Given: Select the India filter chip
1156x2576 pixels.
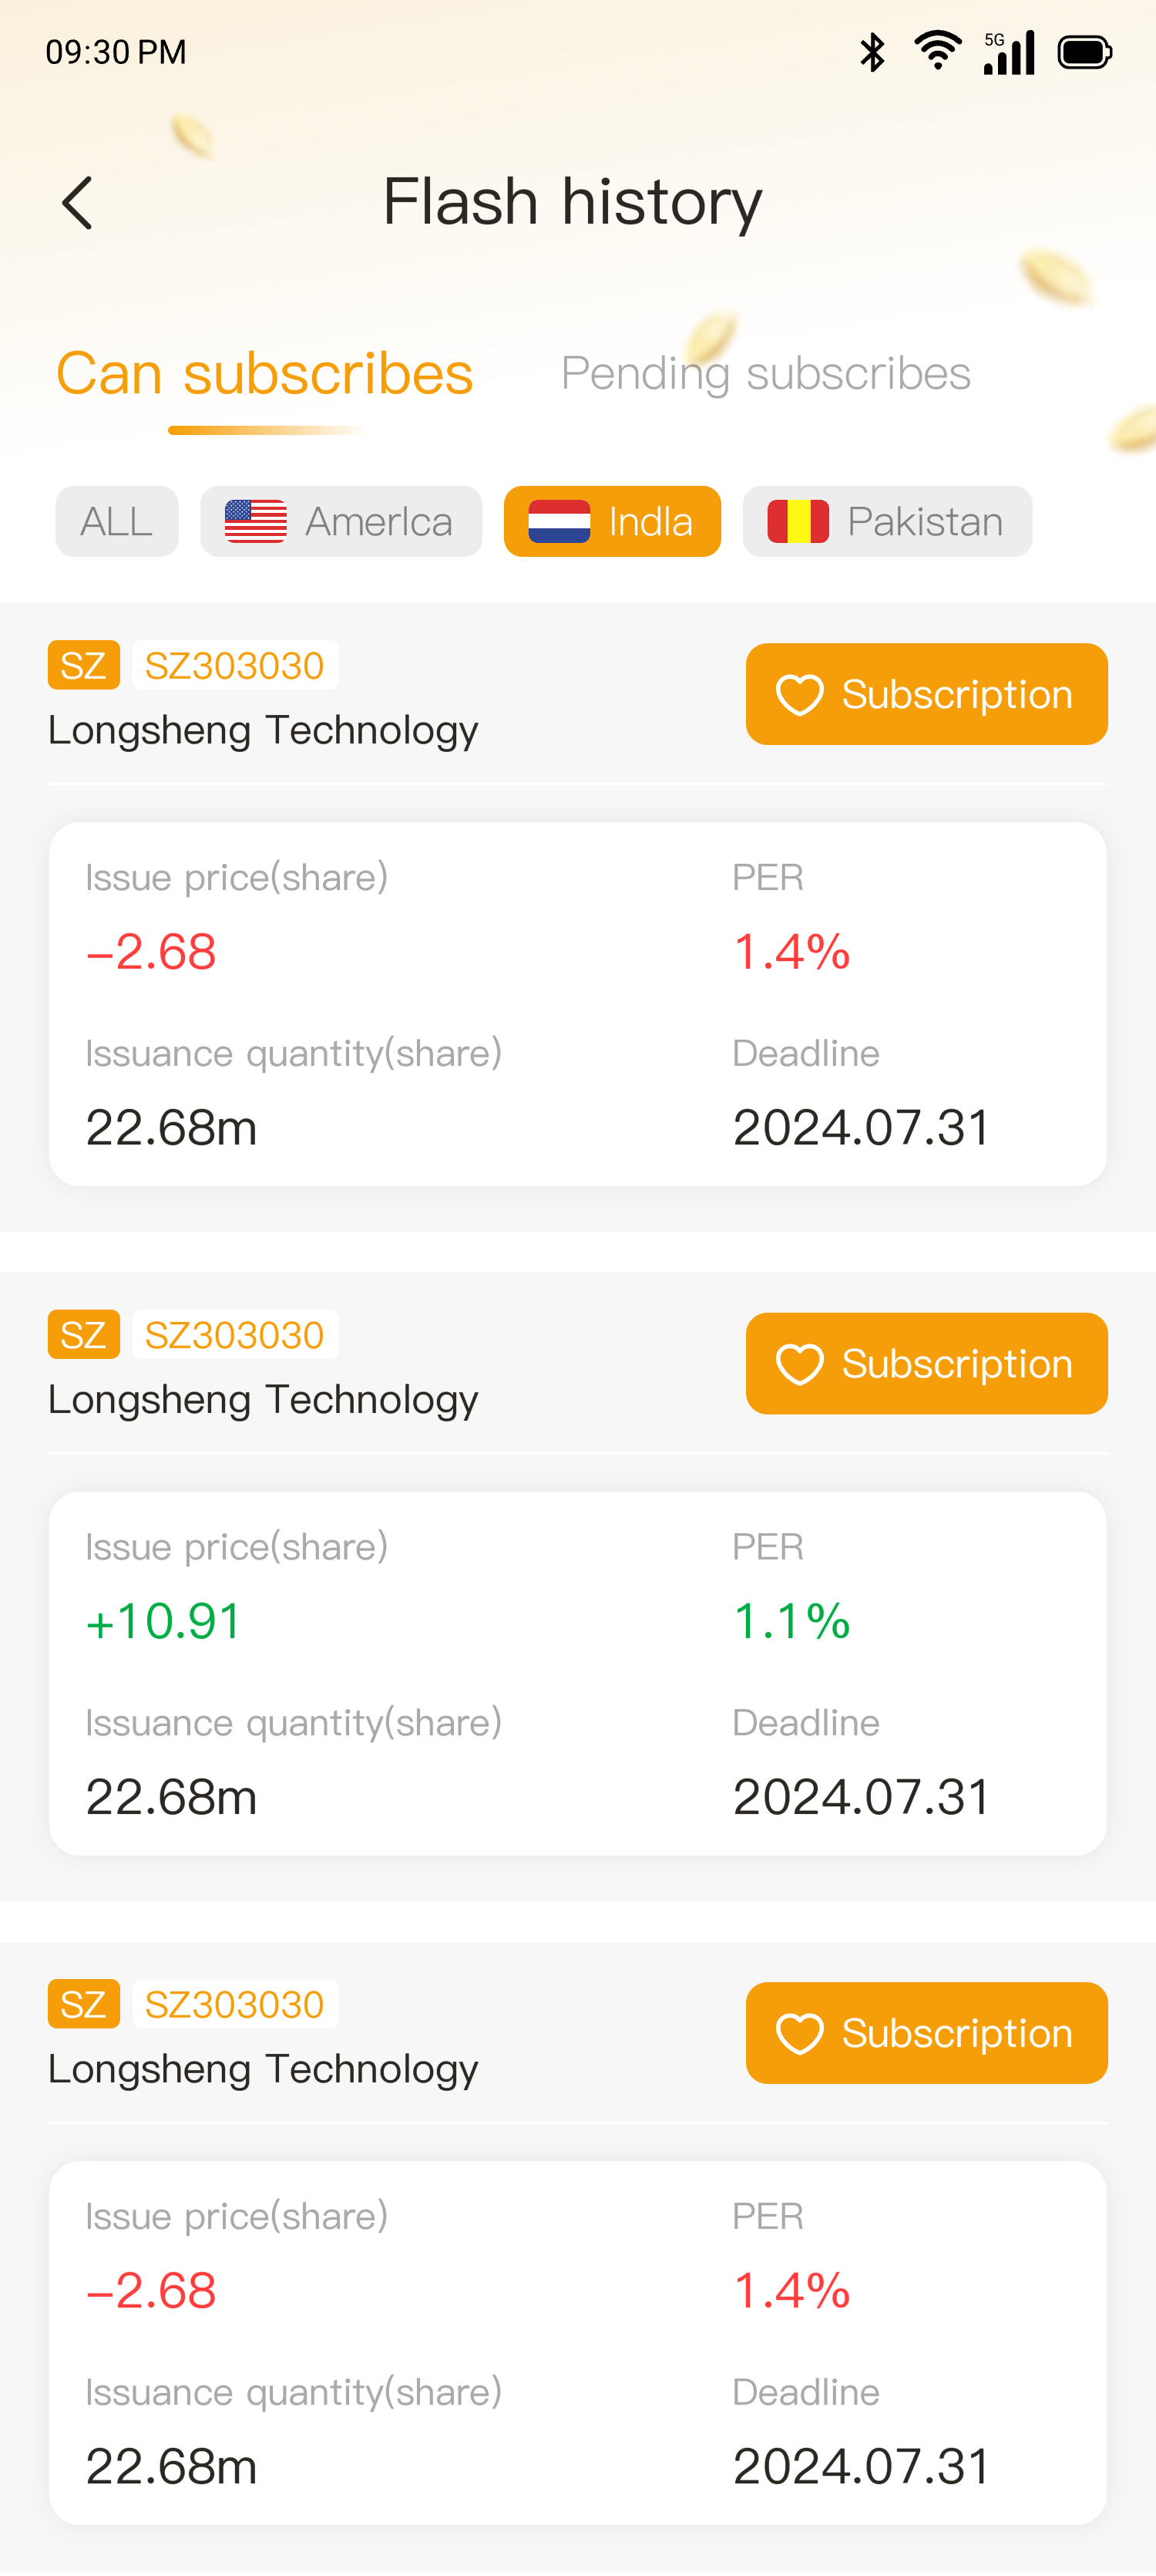Looking at the screenshot, I should pyautogui.click(x=611, y=521).
